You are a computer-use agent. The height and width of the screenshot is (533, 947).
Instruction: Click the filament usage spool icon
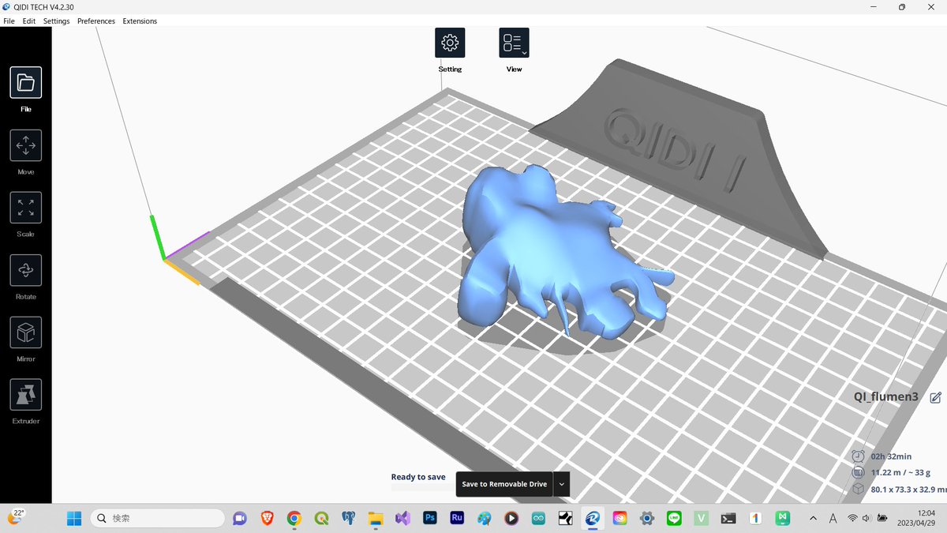[x=859, y=472]
